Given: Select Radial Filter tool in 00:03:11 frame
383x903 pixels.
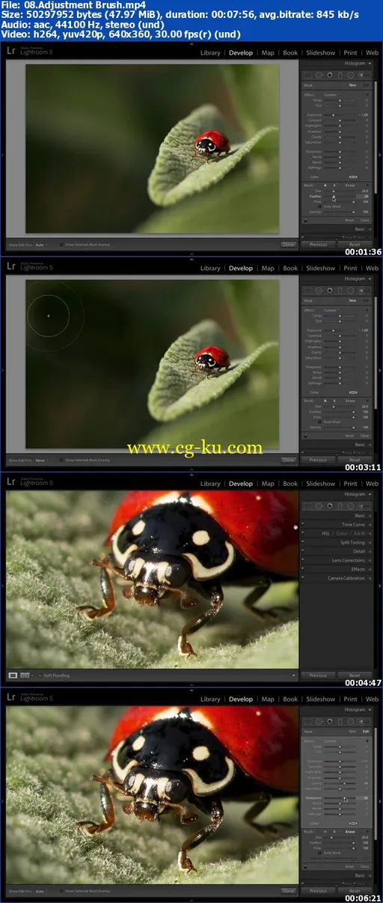Looking at the screenshot, I should pyautogui.click(x=350, y=291).
